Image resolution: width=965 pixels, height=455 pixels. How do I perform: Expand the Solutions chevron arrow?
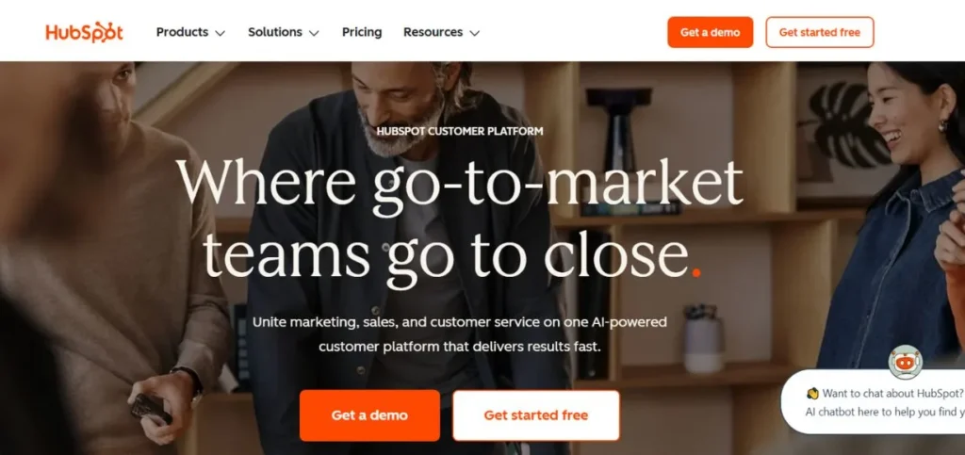point(314,33)
